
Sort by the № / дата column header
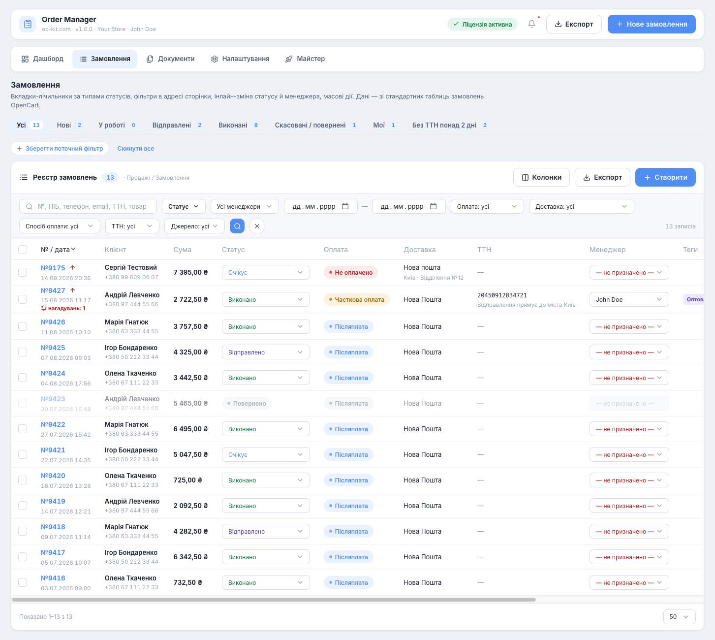(58, 250)
